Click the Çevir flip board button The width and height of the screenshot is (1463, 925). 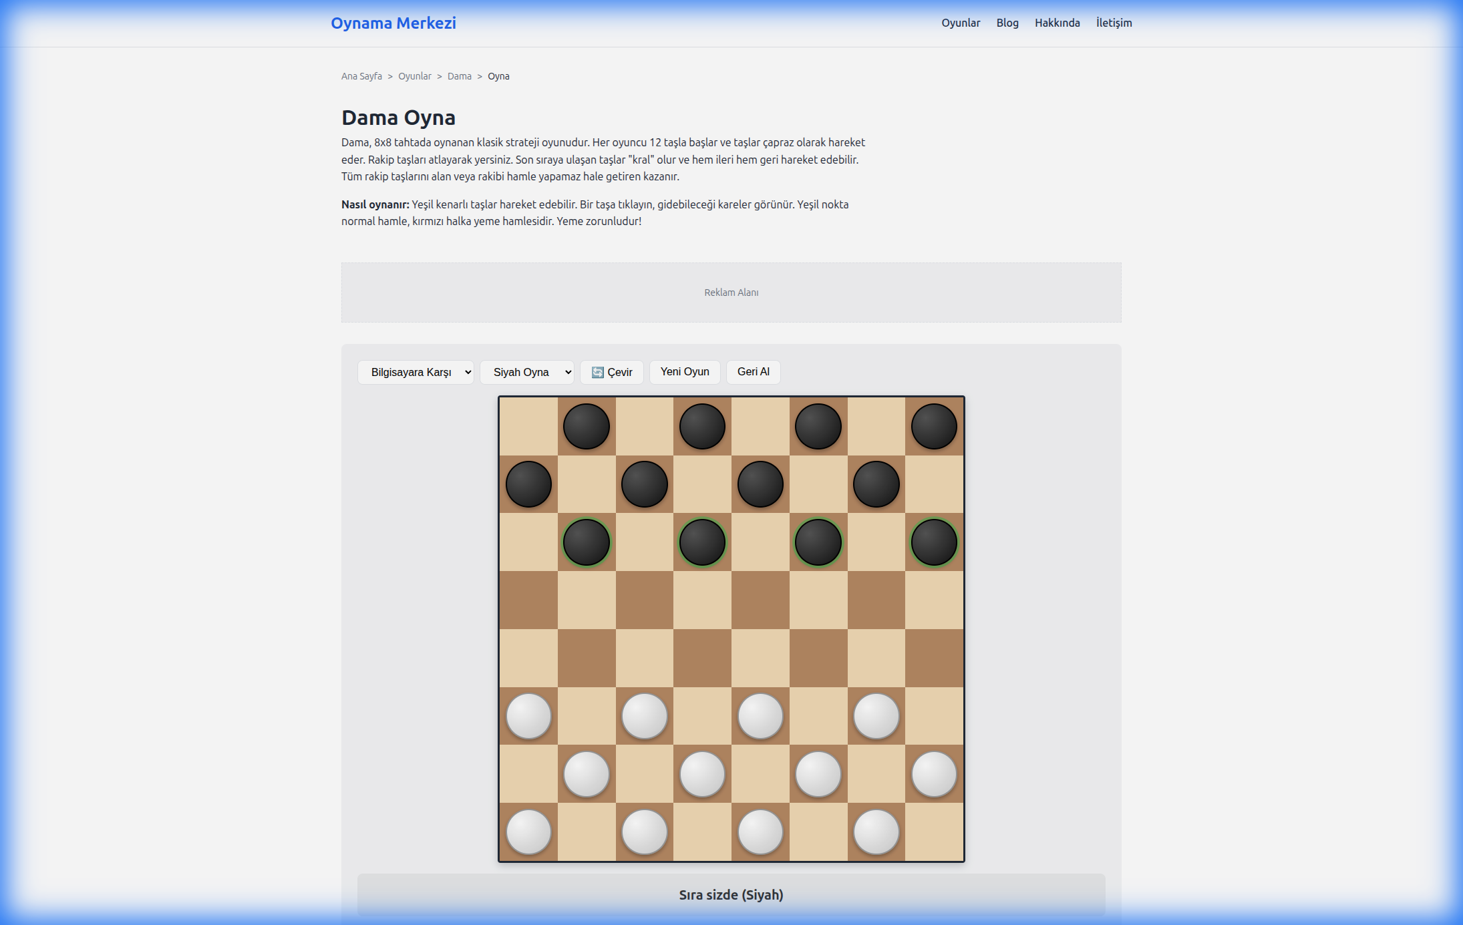611,372
